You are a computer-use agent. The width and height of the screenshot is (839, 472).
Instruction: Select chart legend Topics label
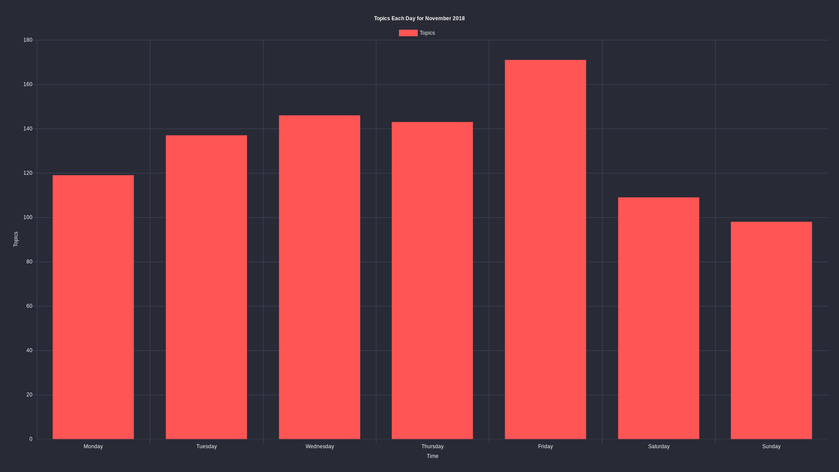tap(427, 33)
